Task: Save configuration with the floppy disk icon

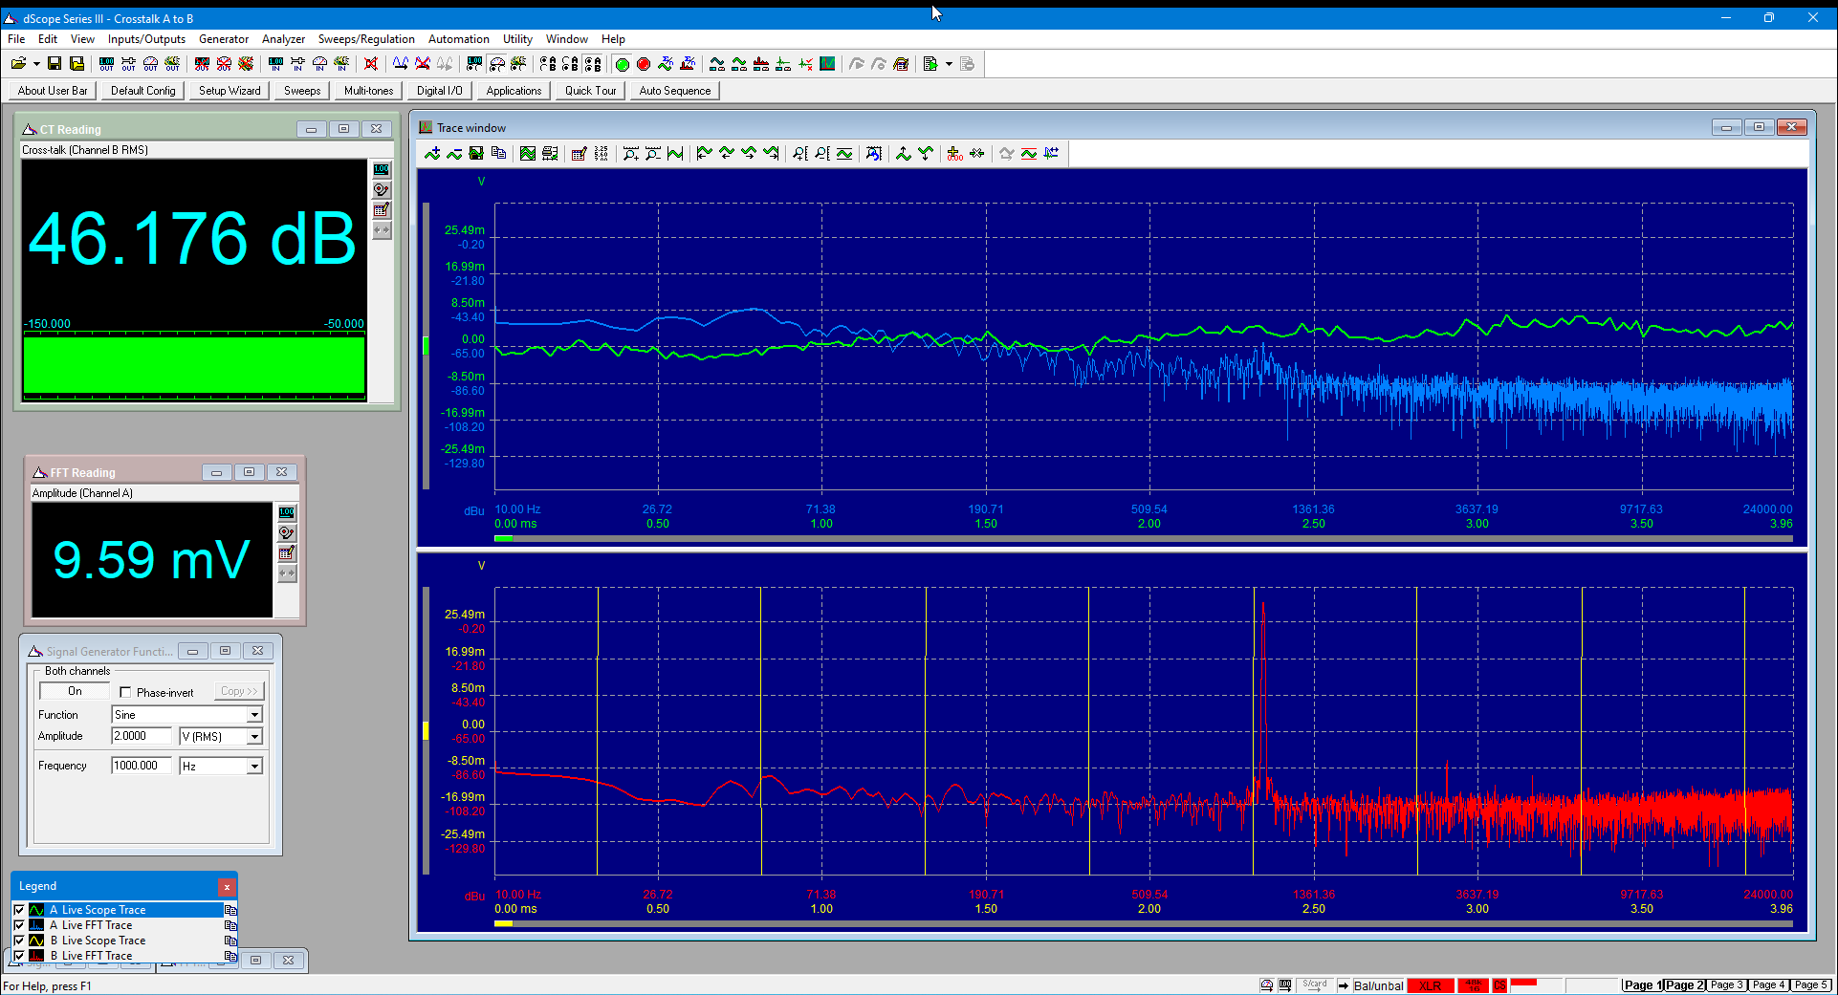Action: [55, 64]
